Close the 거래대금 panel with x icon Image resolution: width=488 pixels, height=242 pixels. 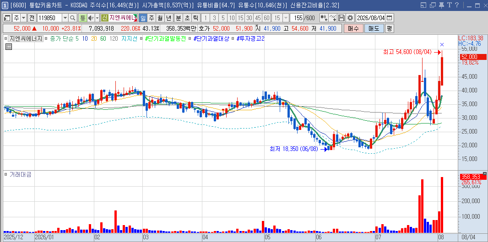[485, 173]
